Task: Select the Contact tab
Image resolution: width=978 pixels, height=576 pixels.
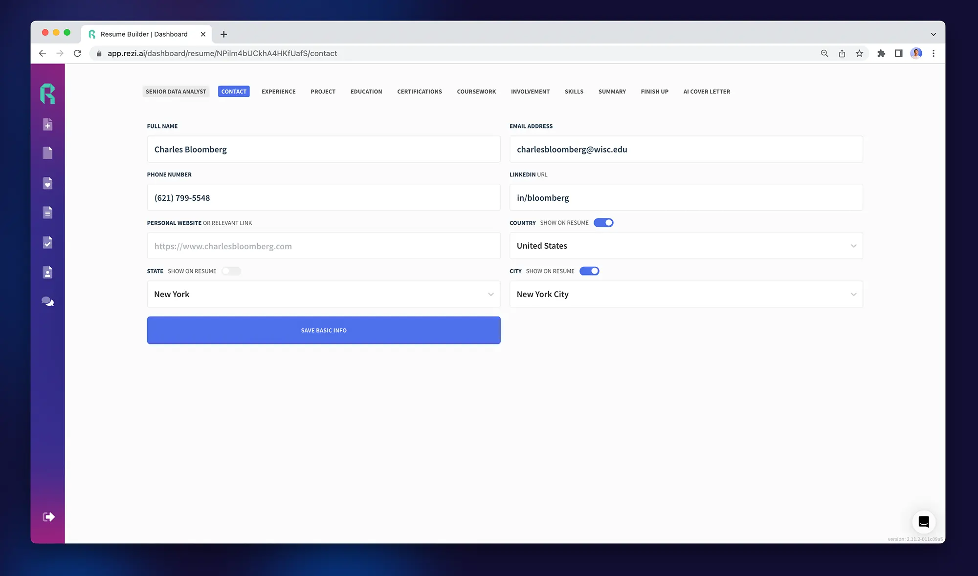Action: coord(234,91)
